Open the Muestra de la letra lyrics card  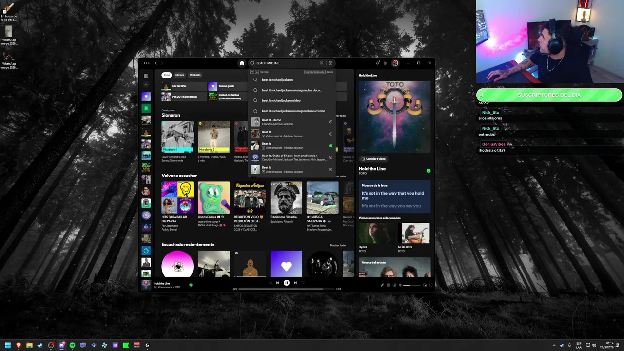coord(395,196)
